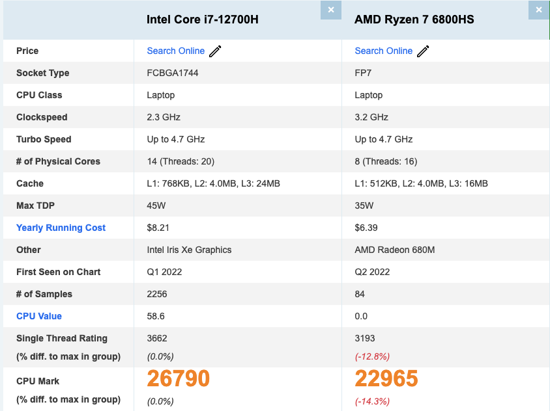Edit price pencil icon for AMD Ryzen 7 6800HS

click(x=423, y=51)
